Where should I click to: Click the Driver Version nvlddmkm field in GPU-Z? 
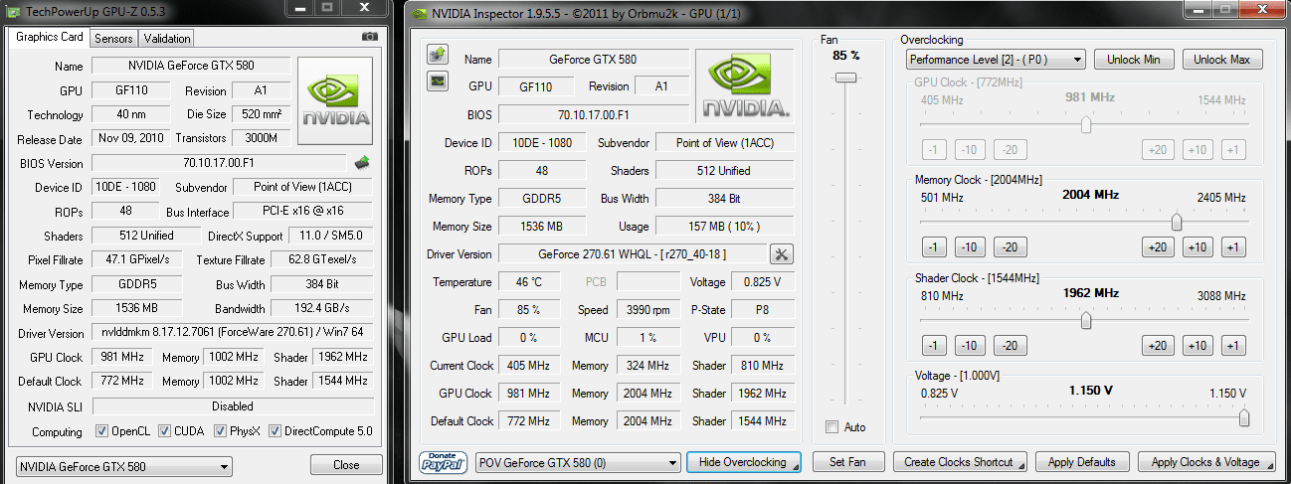(x=232, y=333)
